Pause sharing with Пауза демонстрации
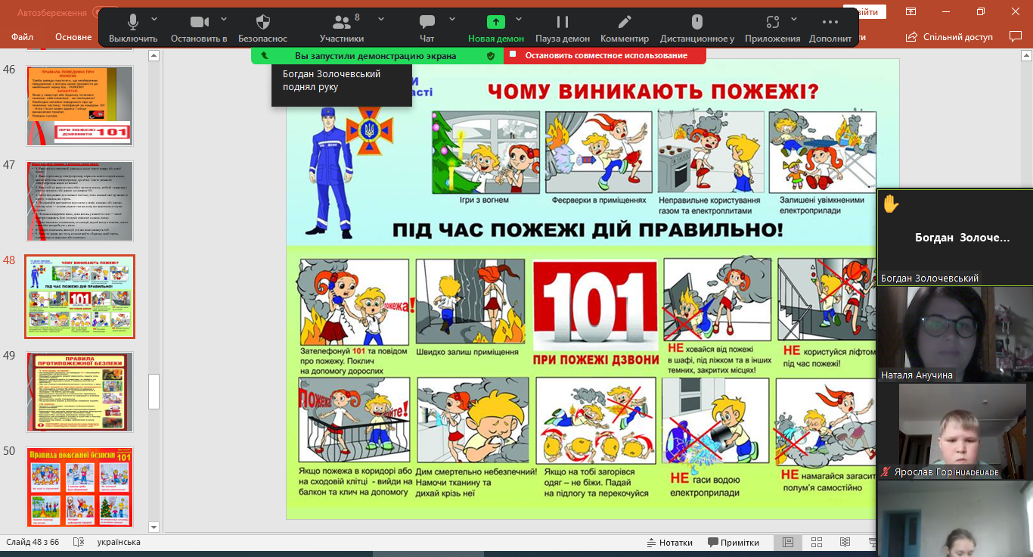This screenshot has width=1033, height=557. click(563, 28)
